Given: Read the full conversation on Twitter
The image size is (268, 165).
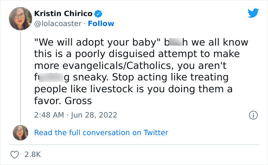Looking at the screenshot, I should tap(101, 132).
